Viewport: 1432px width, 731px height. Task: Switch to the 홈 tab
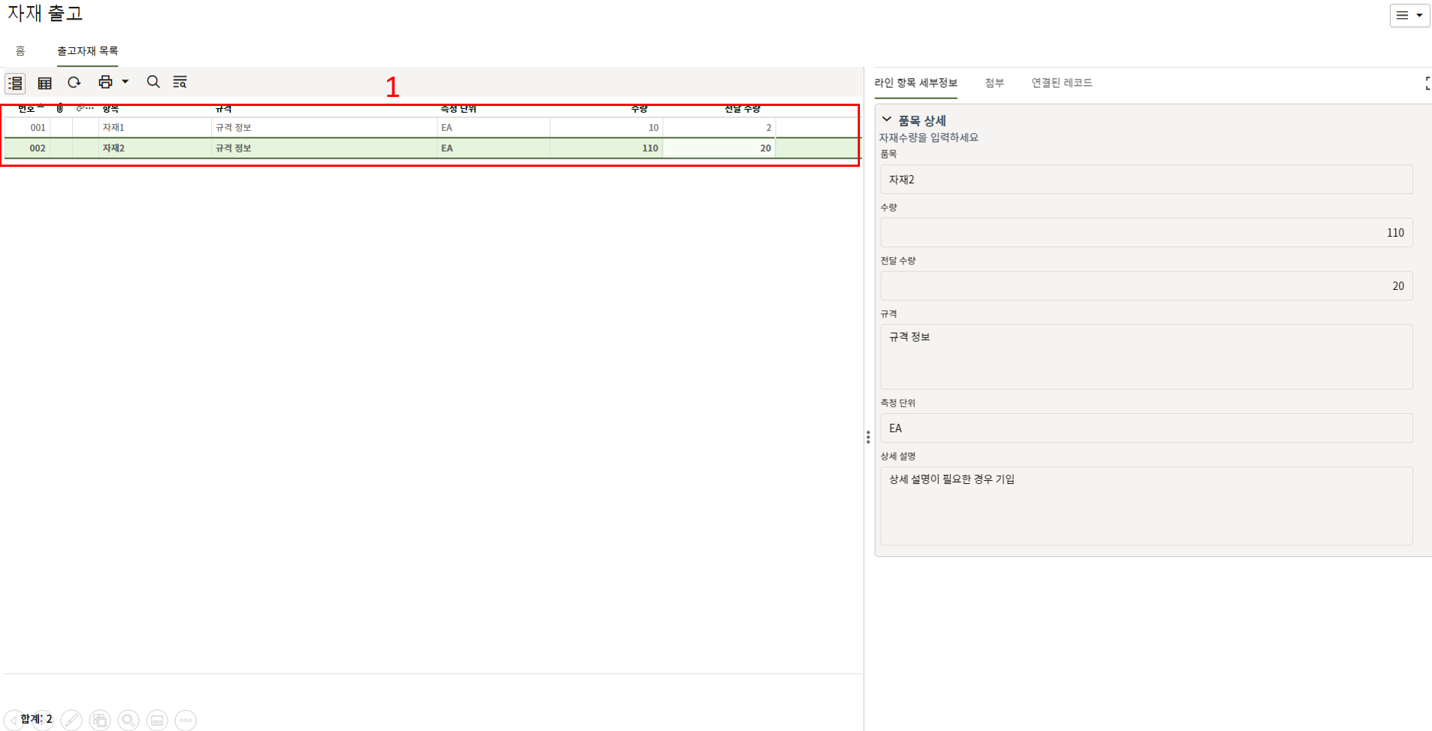[x=20, y=51]
